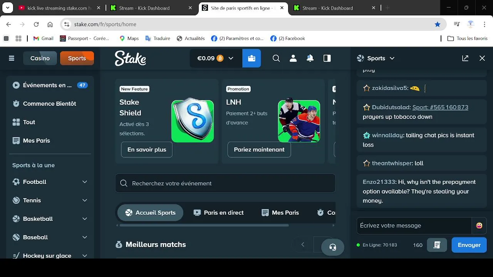Open Maps bookmark

pyautogui.click(x=129, y=38)
